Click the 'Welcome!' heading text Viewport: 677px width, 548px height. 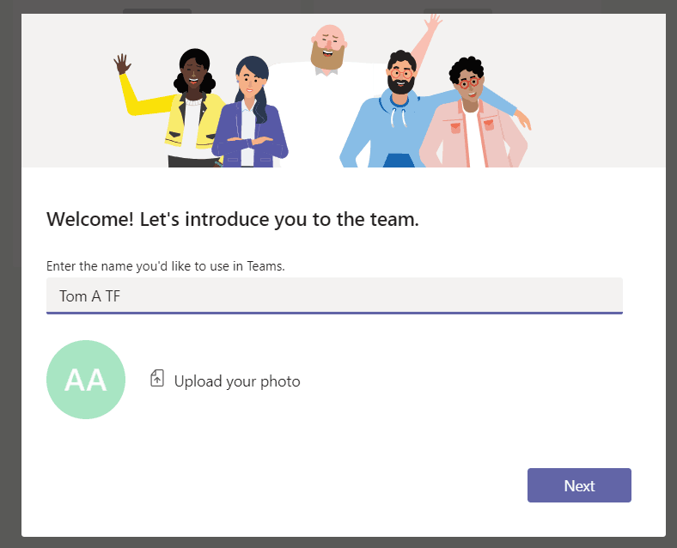pos(233,219)
